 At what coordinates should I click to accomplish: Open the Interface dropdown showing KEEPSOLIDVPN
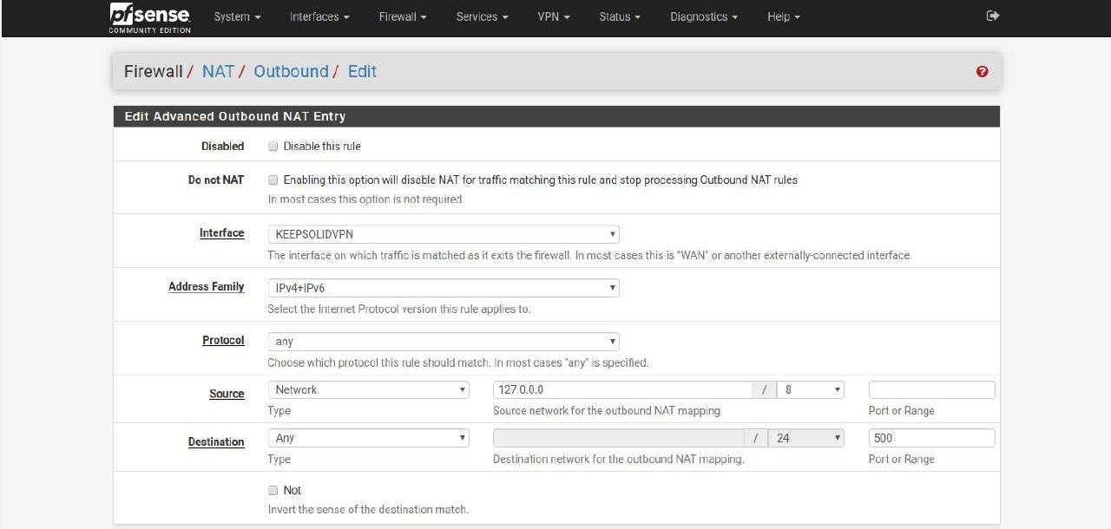(443, 234)
